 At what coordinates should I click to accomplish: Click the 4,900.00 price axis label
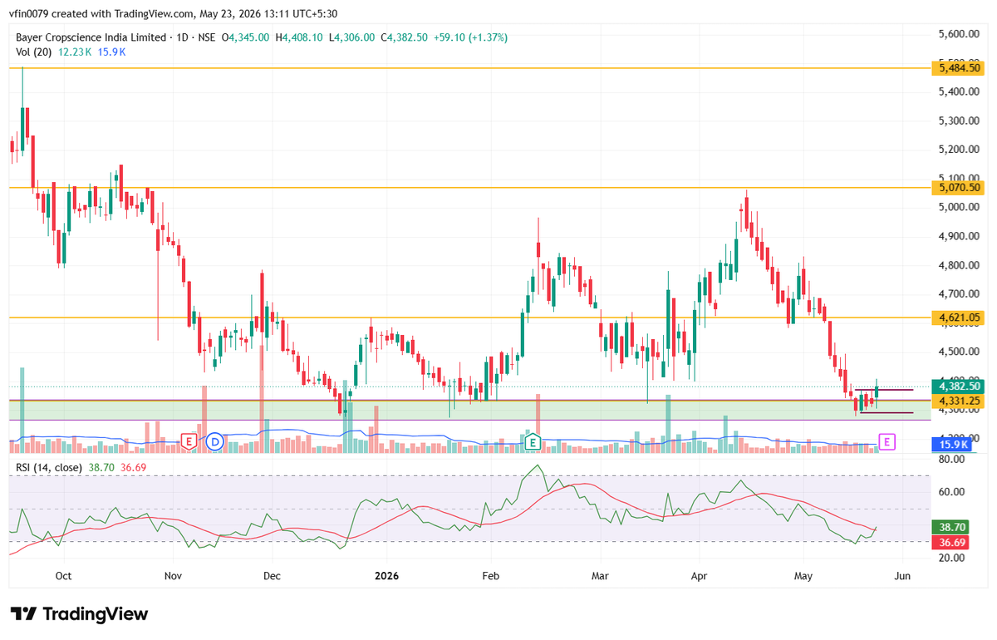point(960,236)
